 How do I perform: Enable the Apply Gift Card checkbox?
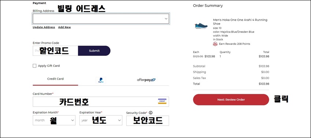coord(34,66)
